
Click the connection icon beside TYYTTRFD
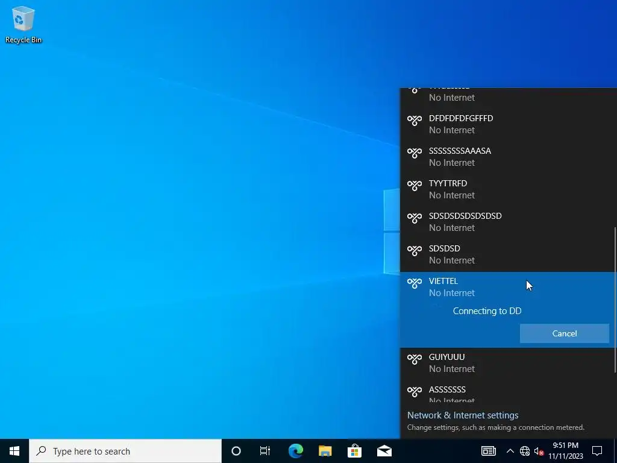tap(415, 185)
